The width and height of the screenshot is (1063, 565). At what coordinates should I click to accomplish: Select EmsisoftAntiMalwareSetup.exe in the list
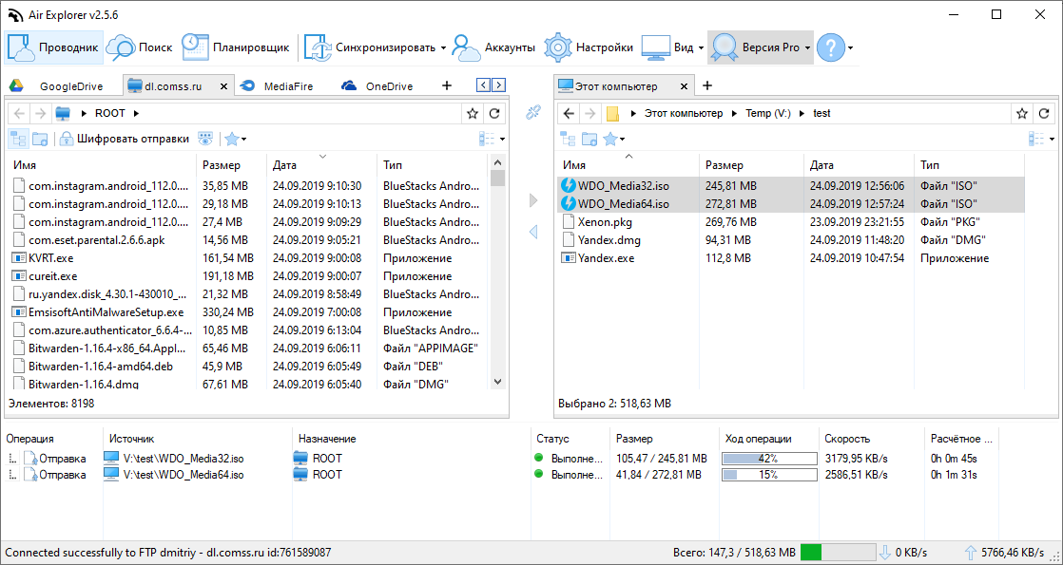click(x=106, y=312)
